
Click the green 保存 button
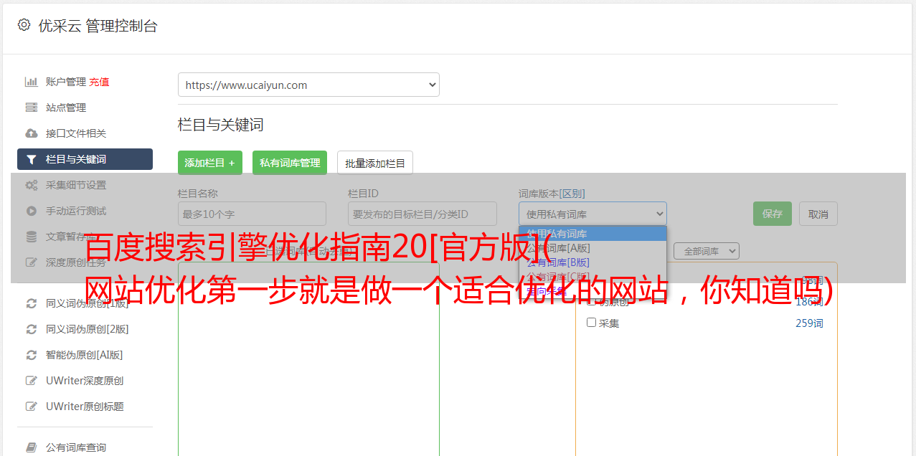[x=773, y=214]
